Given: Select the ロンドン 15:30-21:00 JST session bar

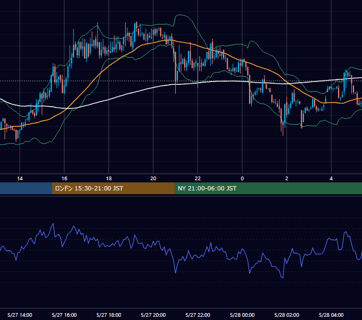Looking at the screenshot, I should [x=113, y=188].
